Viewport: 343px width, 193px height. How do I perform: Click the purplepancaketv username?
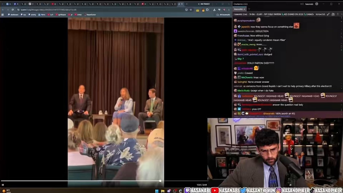[246, 21]
